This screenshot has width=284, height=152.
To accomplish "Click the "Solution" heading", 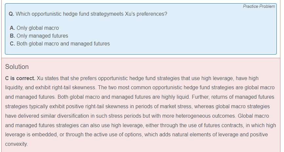I will (17, 67).
